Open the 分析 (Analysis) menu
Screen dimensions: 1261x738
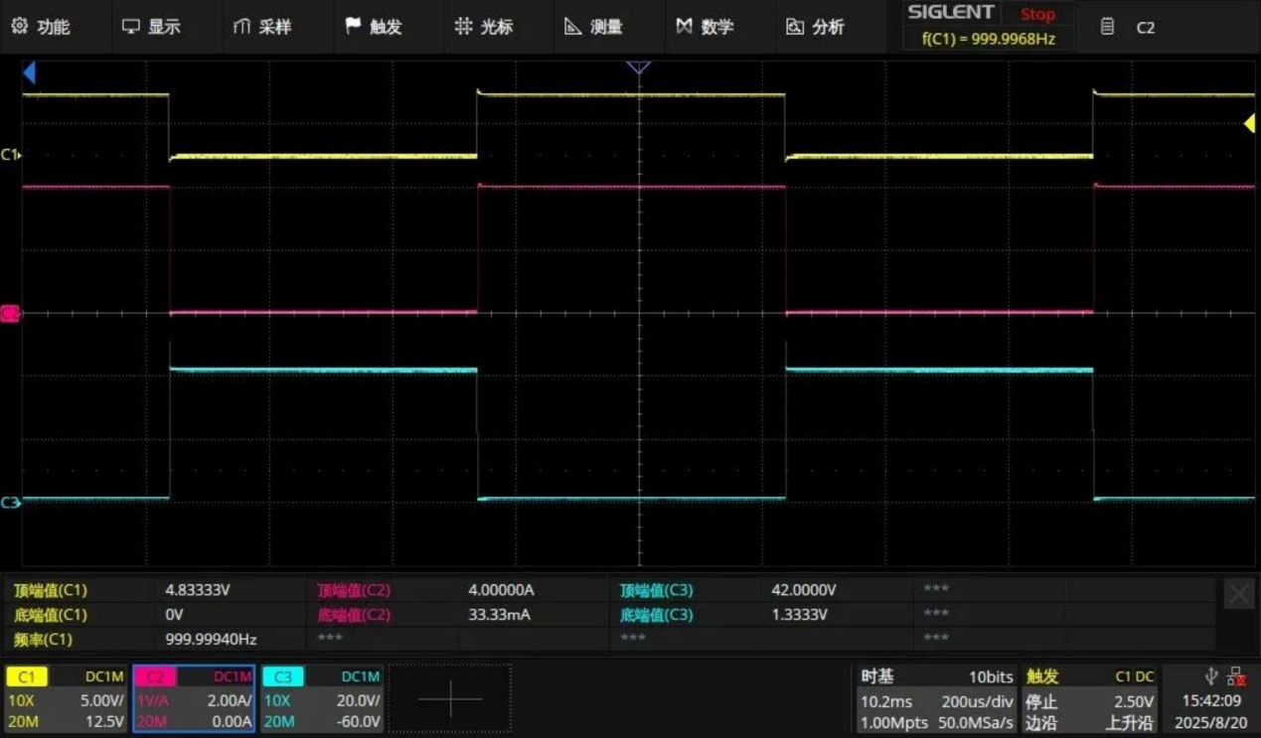(815, 27)
